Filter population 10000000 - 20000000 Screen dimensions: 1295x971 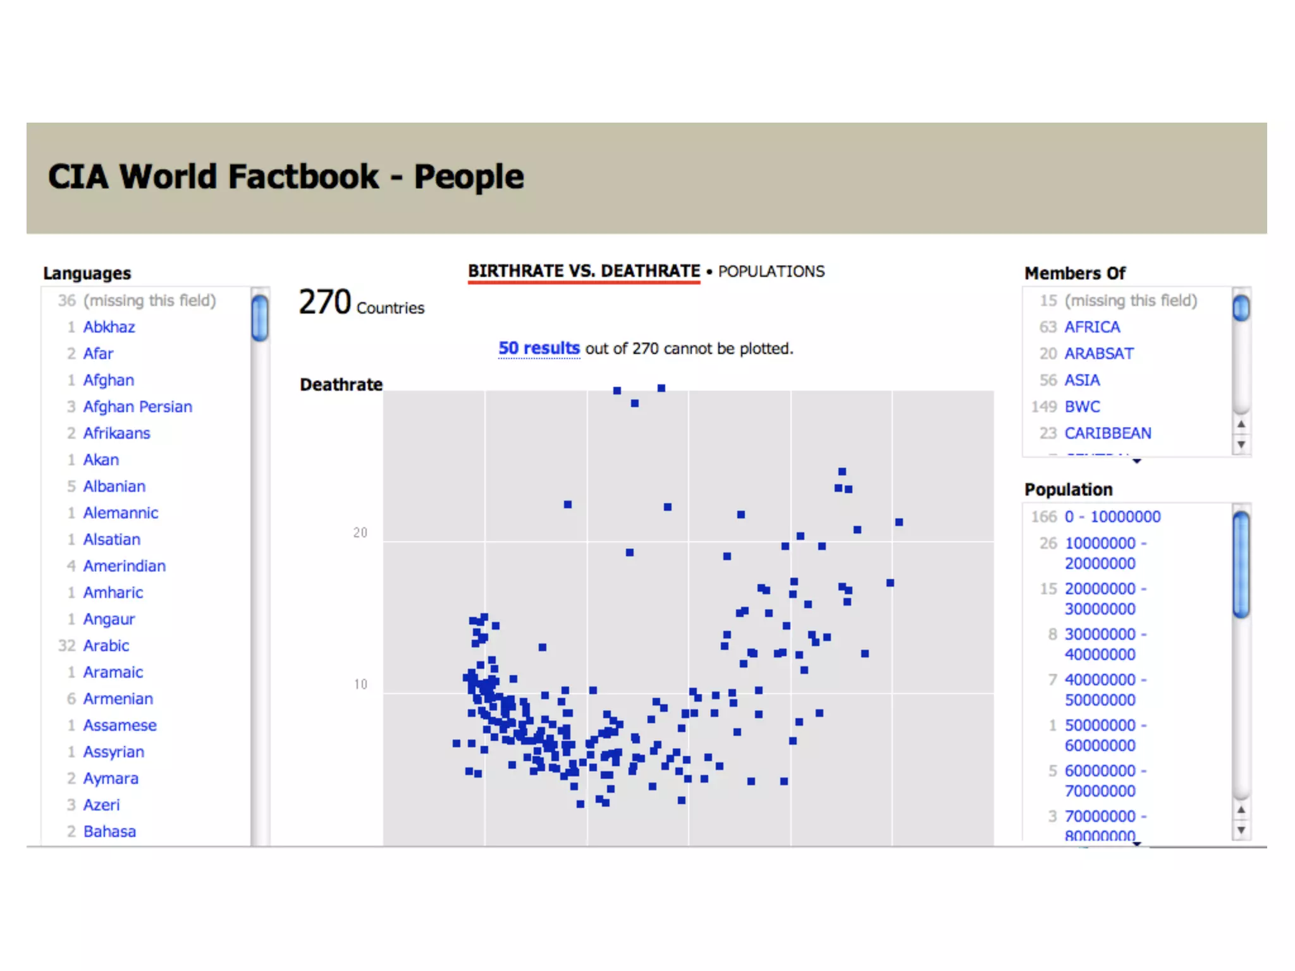1106,553
